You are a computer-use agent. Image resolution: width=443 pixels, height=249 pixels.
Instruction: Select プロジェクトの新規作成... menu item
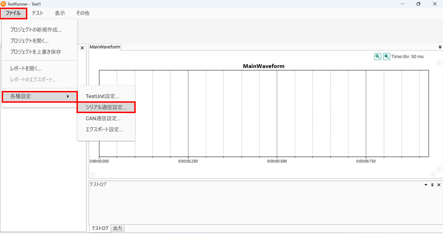(x=36, y=30)
